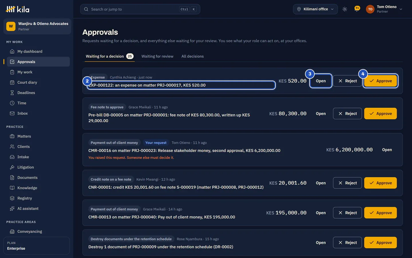Open the notifications bell icon

[x=357, y=9]
